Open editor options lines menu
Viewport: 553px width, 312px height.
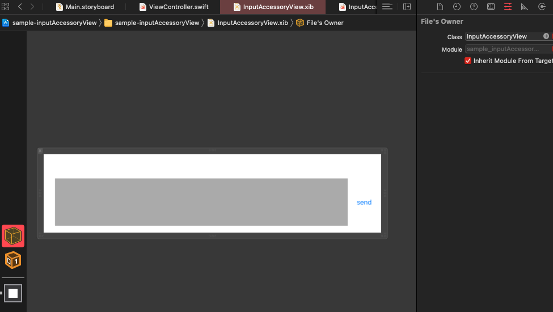coord(387,7)
